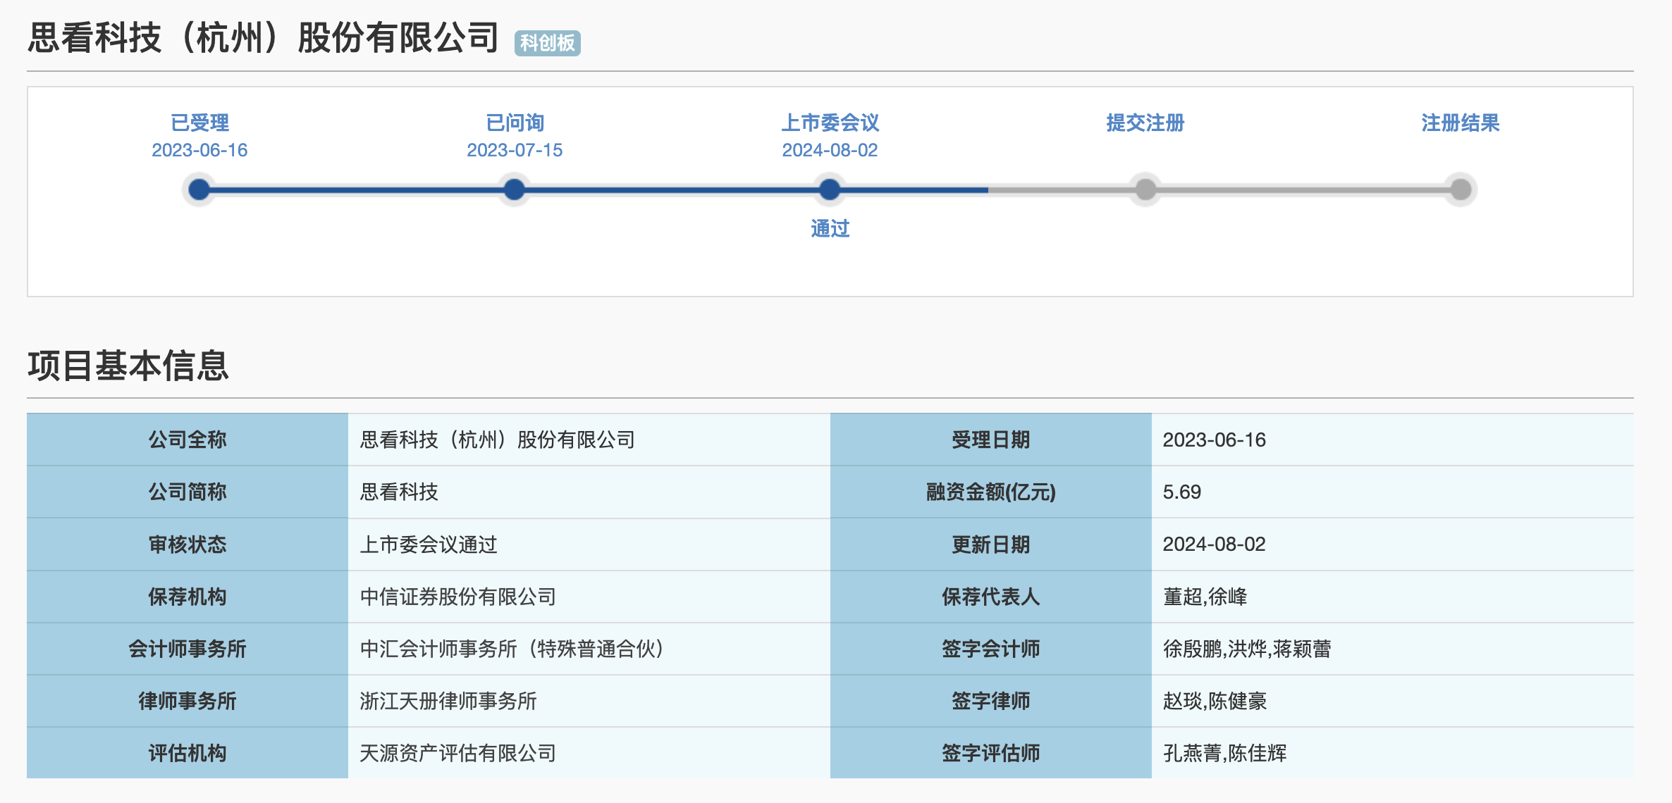Click the 注册结果 stage label
The width and height of the screenshot is (1672, 803).
point(1461,123)
